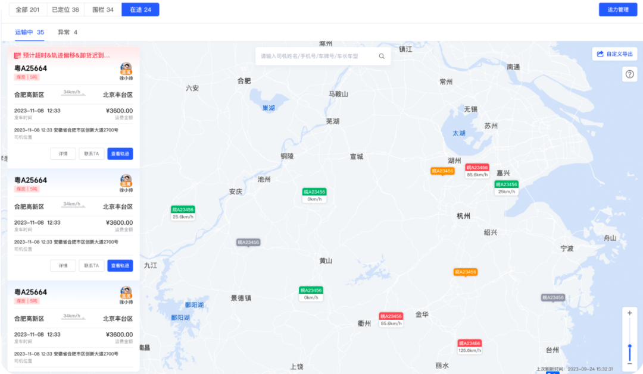Open 详情 in the second vehicle card
Image resolution: width=643 pixels, height=374 pixels.
[x=63, y=265]
